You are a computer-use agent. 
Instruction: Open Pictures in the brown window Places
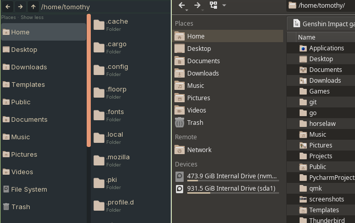click(228, 98)
